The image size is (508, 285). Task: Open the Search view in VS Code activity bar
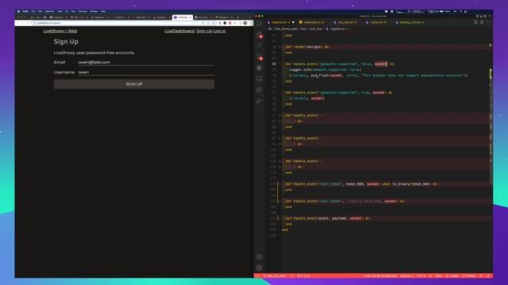[x=260, y=46]
